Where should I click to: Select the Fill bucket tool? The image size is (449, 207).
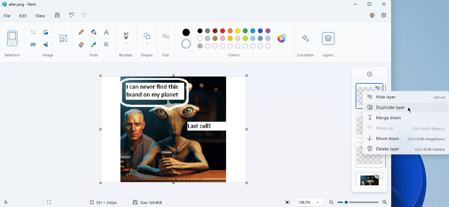(x=94, y=32)
